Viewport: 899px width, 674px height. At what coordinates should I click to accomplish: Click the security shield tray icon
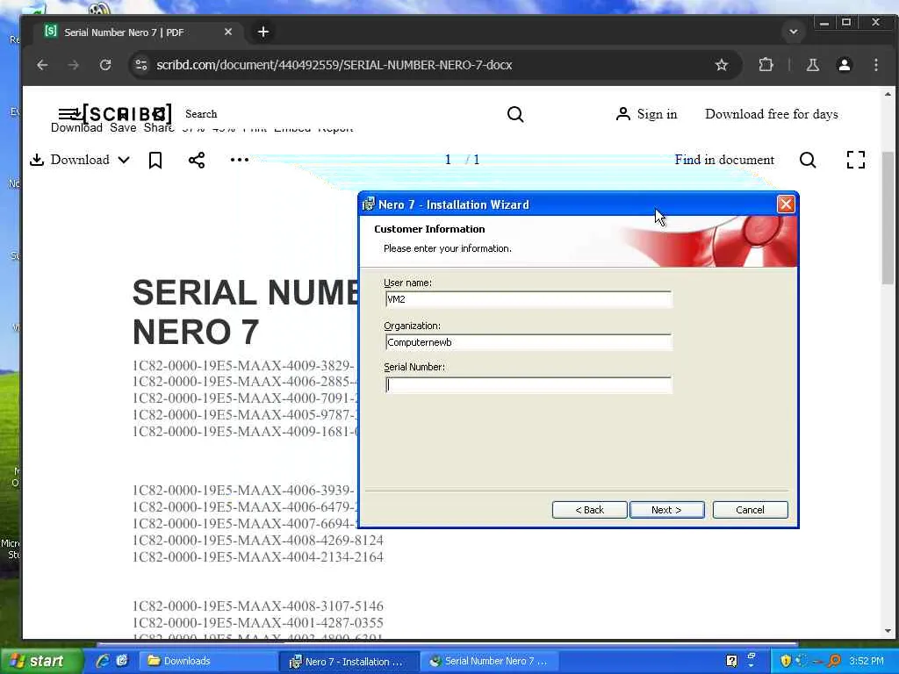pos(786,661)
